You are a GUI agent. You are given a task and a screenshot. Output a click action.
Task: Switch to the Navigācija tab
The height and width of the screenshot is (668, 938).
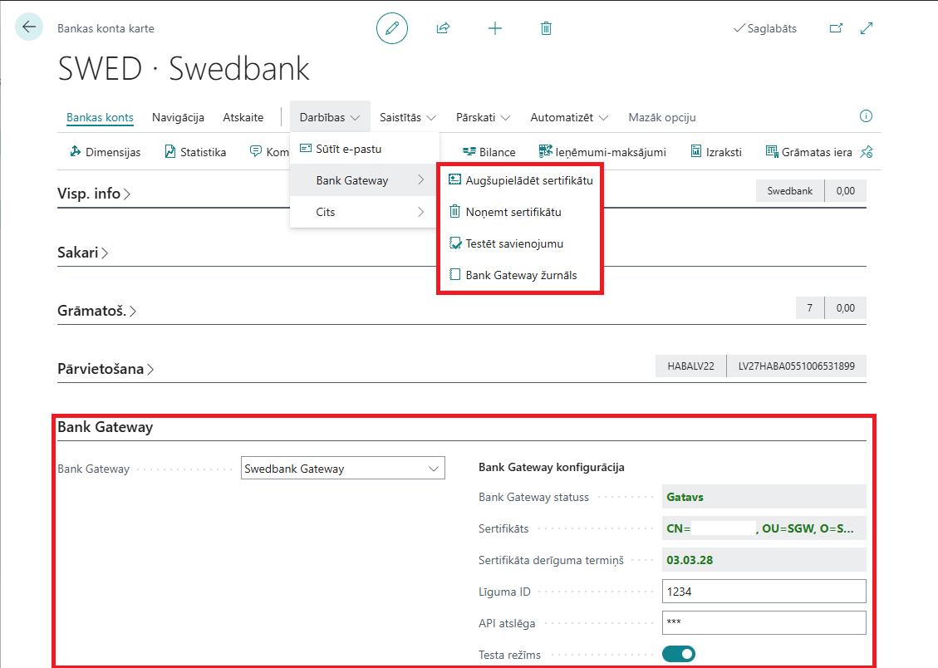[x=178, y=117]
